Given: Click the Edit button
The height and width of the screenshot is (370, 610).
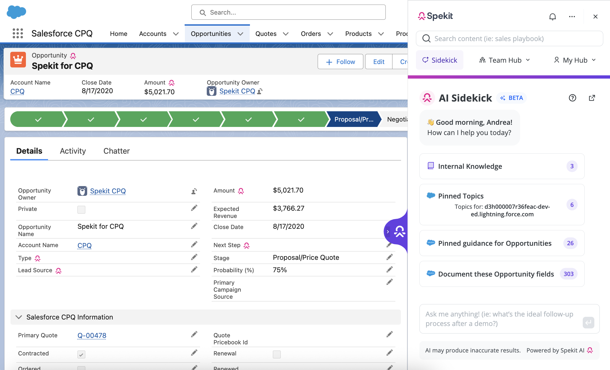Looking at the screenshot, I should (379, 62).
